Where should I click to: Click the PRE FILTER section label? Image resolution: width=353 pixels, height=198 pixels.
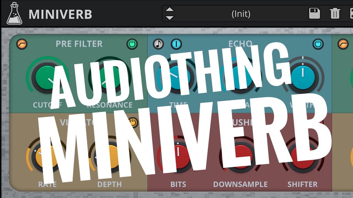[x=79, y=44]
